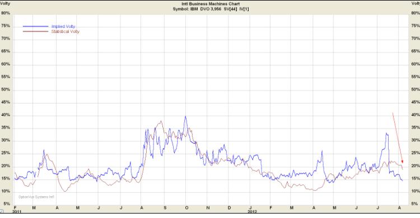The width and height of the screenshot is (420, 218).
Task: Click the 50% label on right axis
Action: click(416, 89)
